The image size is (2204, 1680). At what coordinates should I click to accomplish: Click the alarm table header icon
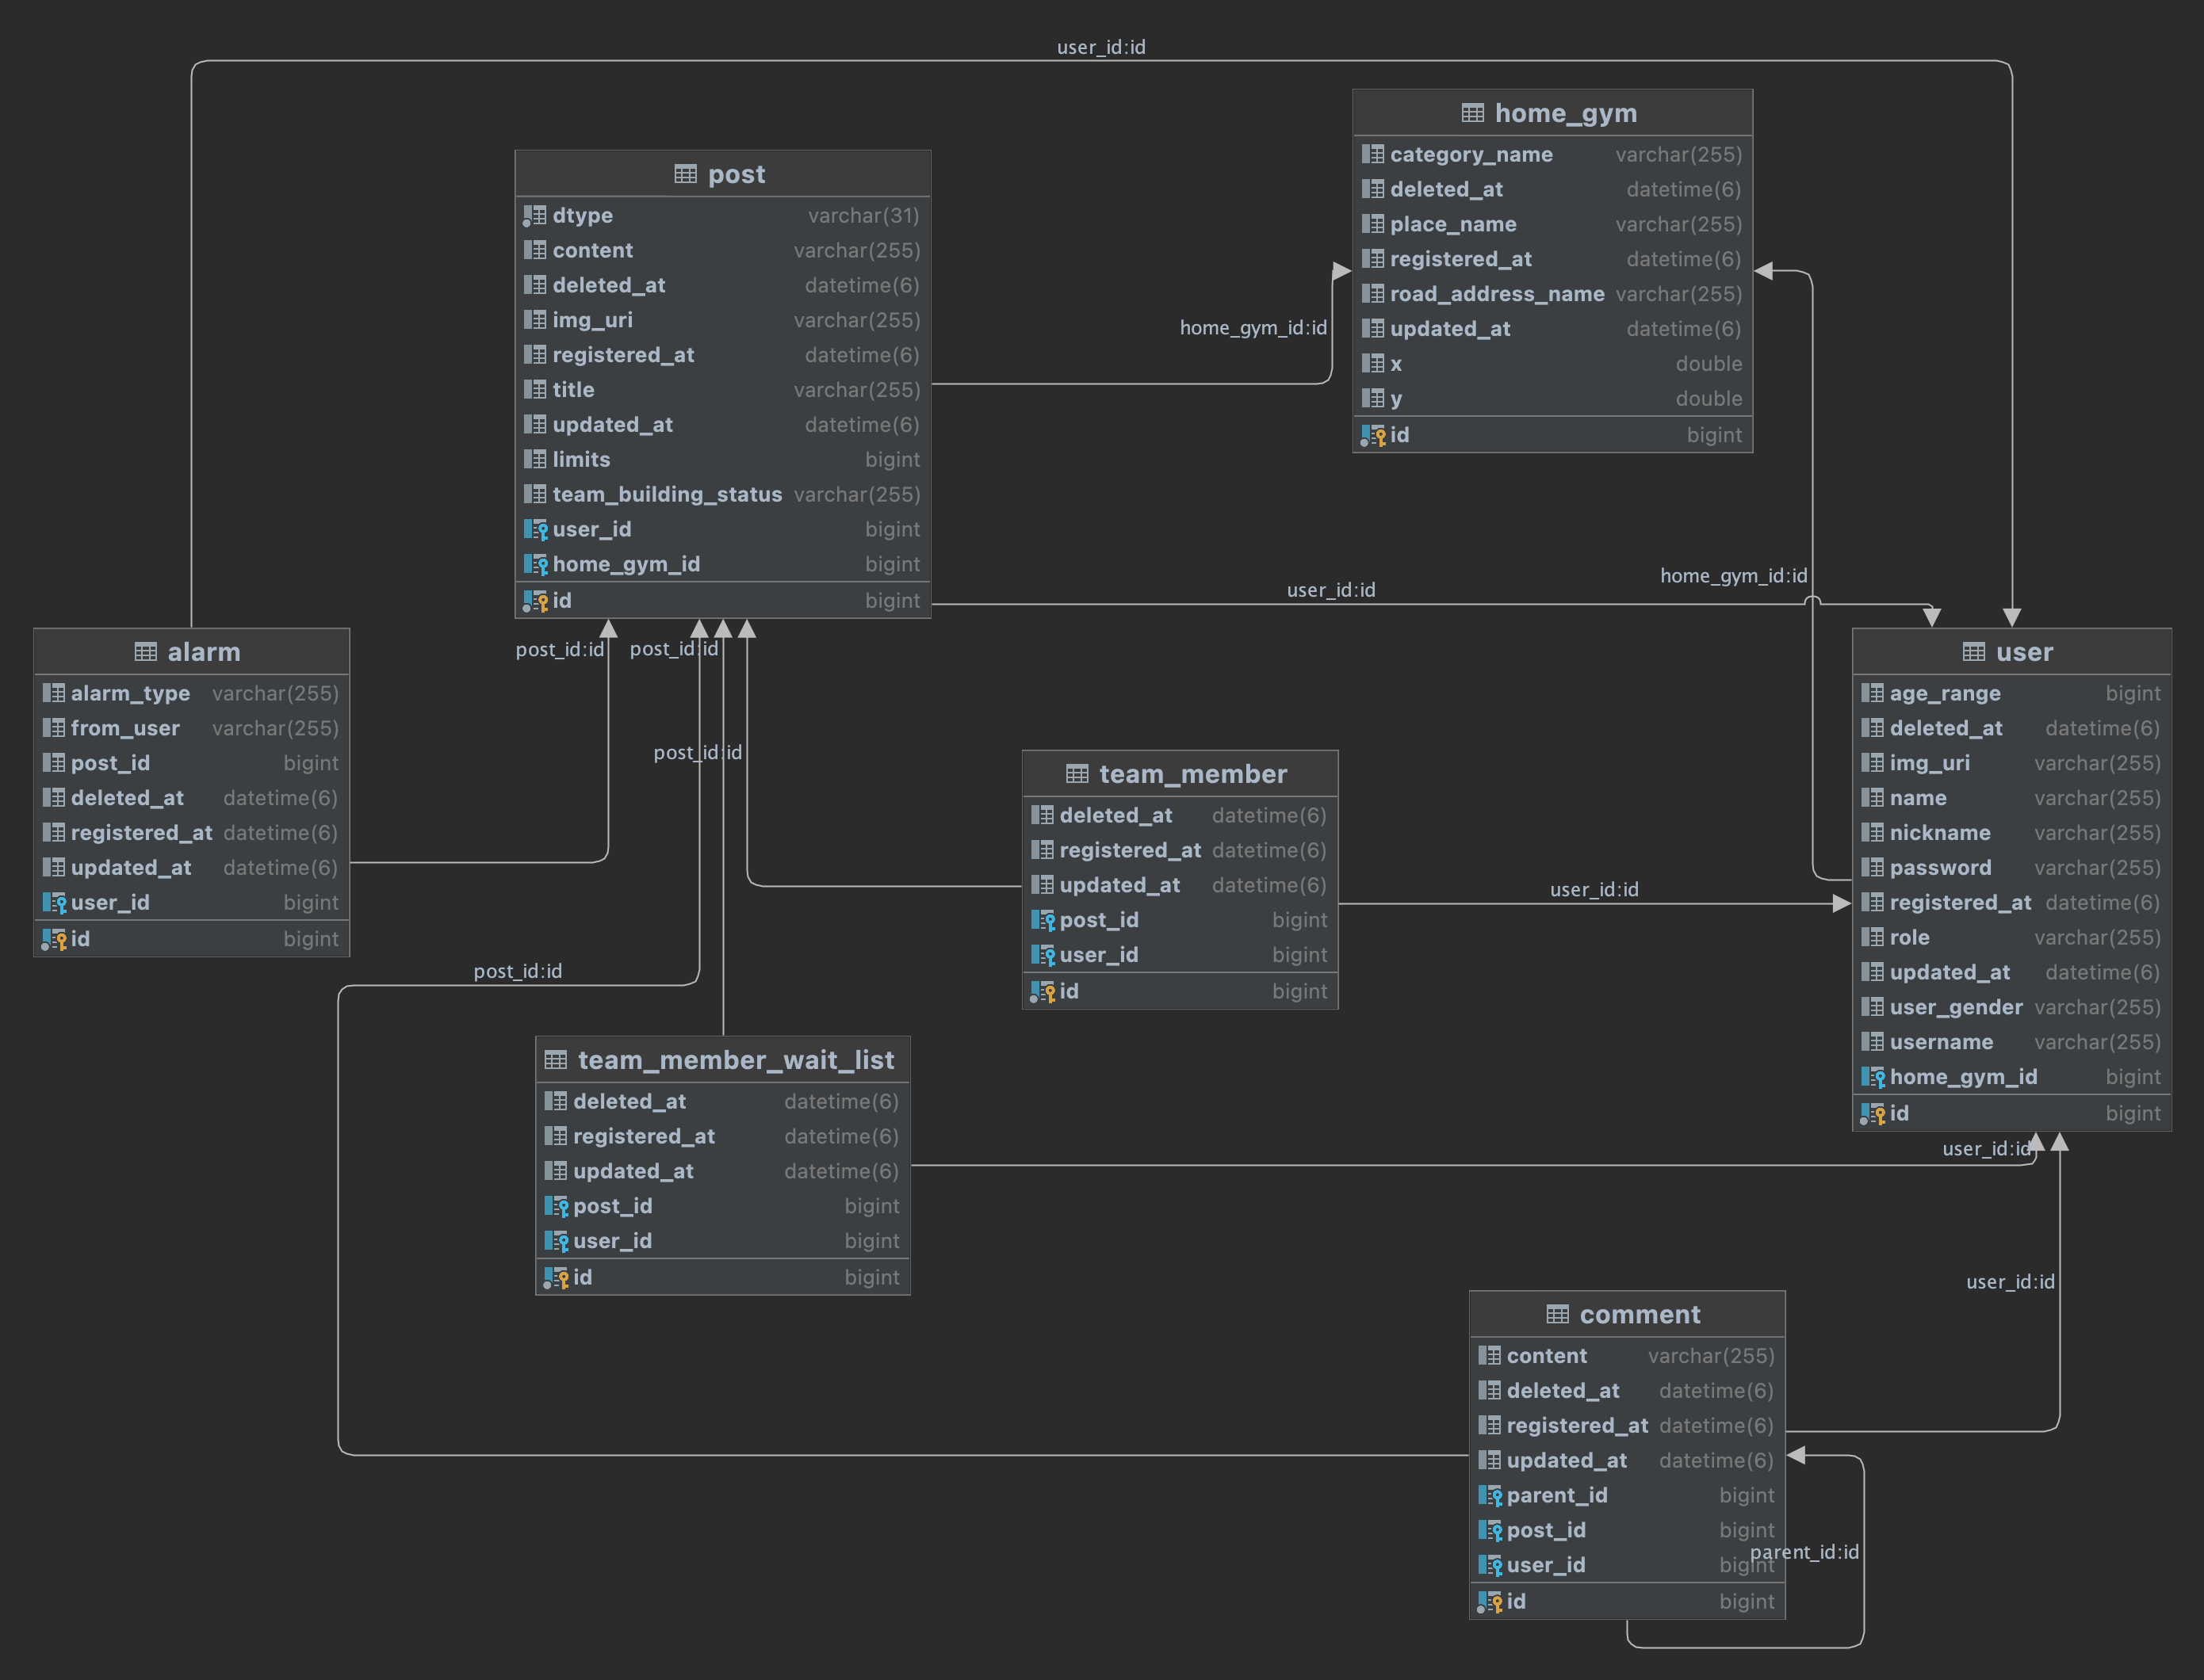(x=145, y=652)
